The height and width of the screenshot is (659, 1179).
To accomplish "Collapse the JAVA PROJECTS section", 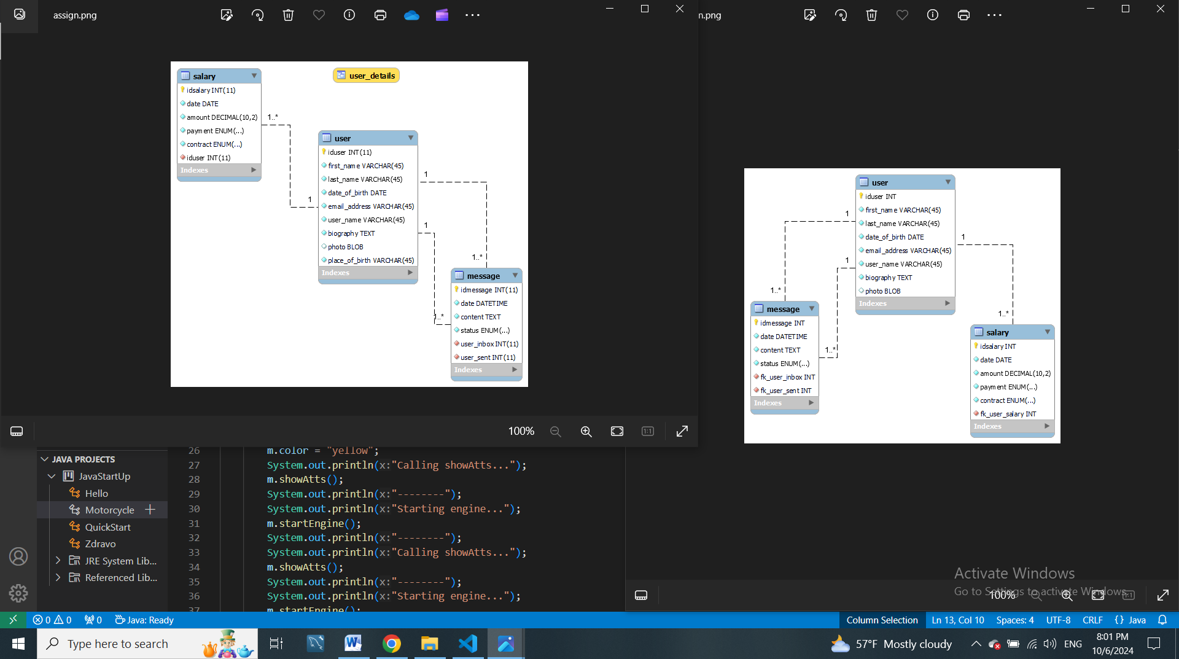I will click(45, 459).
